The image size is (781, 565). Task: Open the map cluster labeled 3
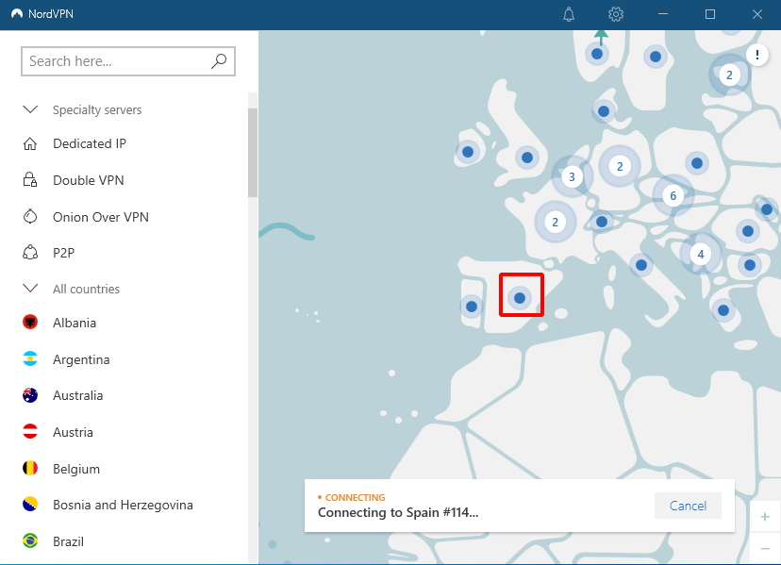572,176
